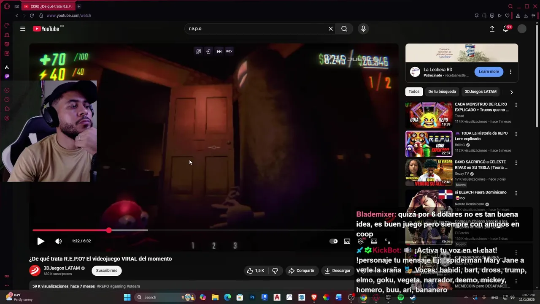This screenshot has height=304, width=540.
Task: Open the account avatar menu
Action: tap(522, 29)
